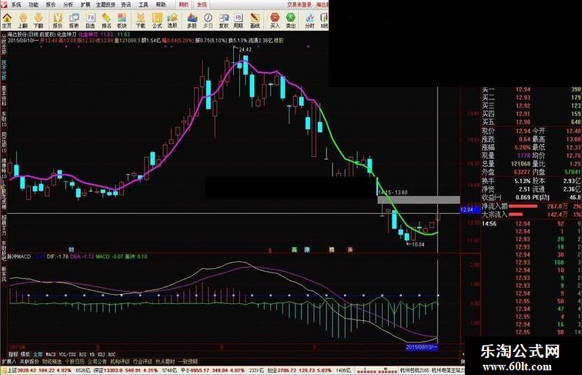Open the 多股 multi-stock view icon
This screenshot has height=375, width=582.
click(192, 21)
